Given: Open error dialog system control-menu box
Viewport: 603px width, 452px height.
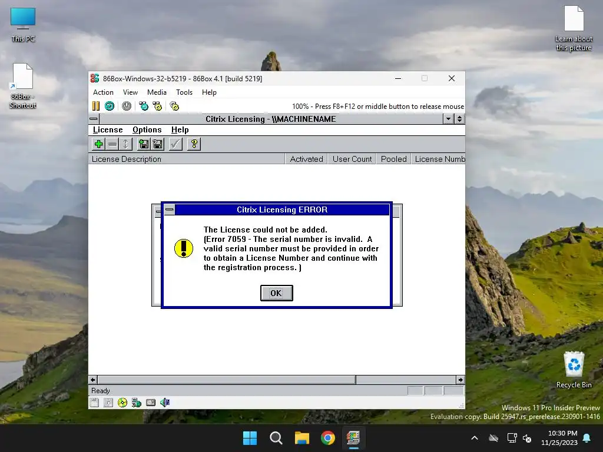Looking at the screenshot, I should pos(169,210).
